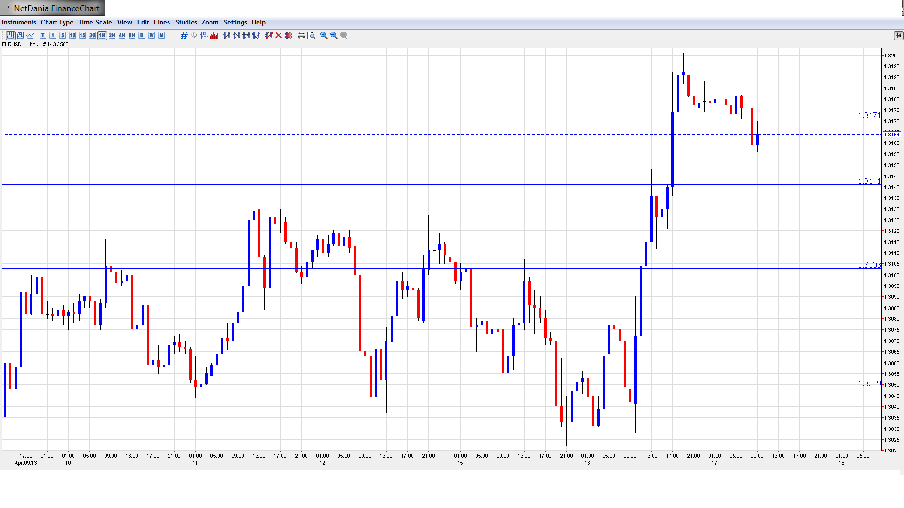This screenshot has width=904, height=508.
Task: Zoom out with magnifier minus icon
Action: pyautogui.click(x=334, y=35)
